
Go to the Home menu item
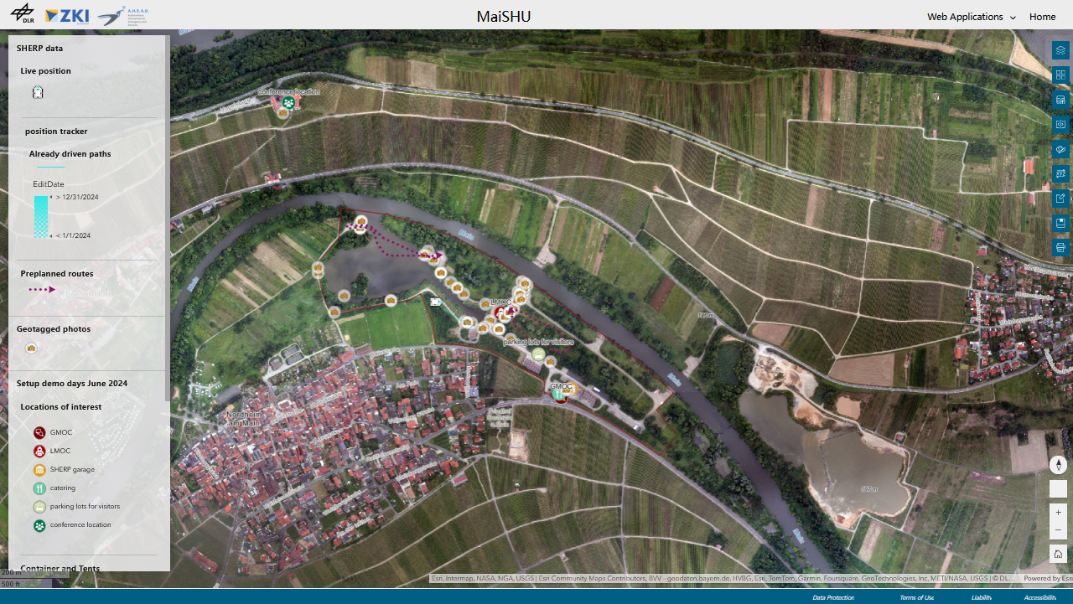(1042, 17)
